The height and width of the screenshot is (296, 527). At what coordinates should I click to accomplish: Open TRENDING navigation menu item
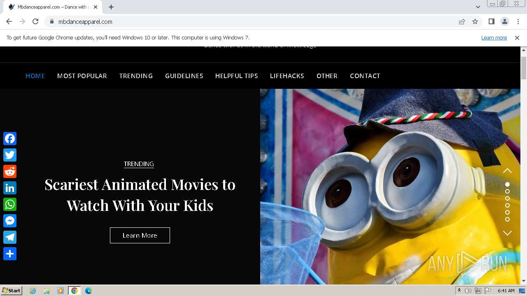point(136,76)
